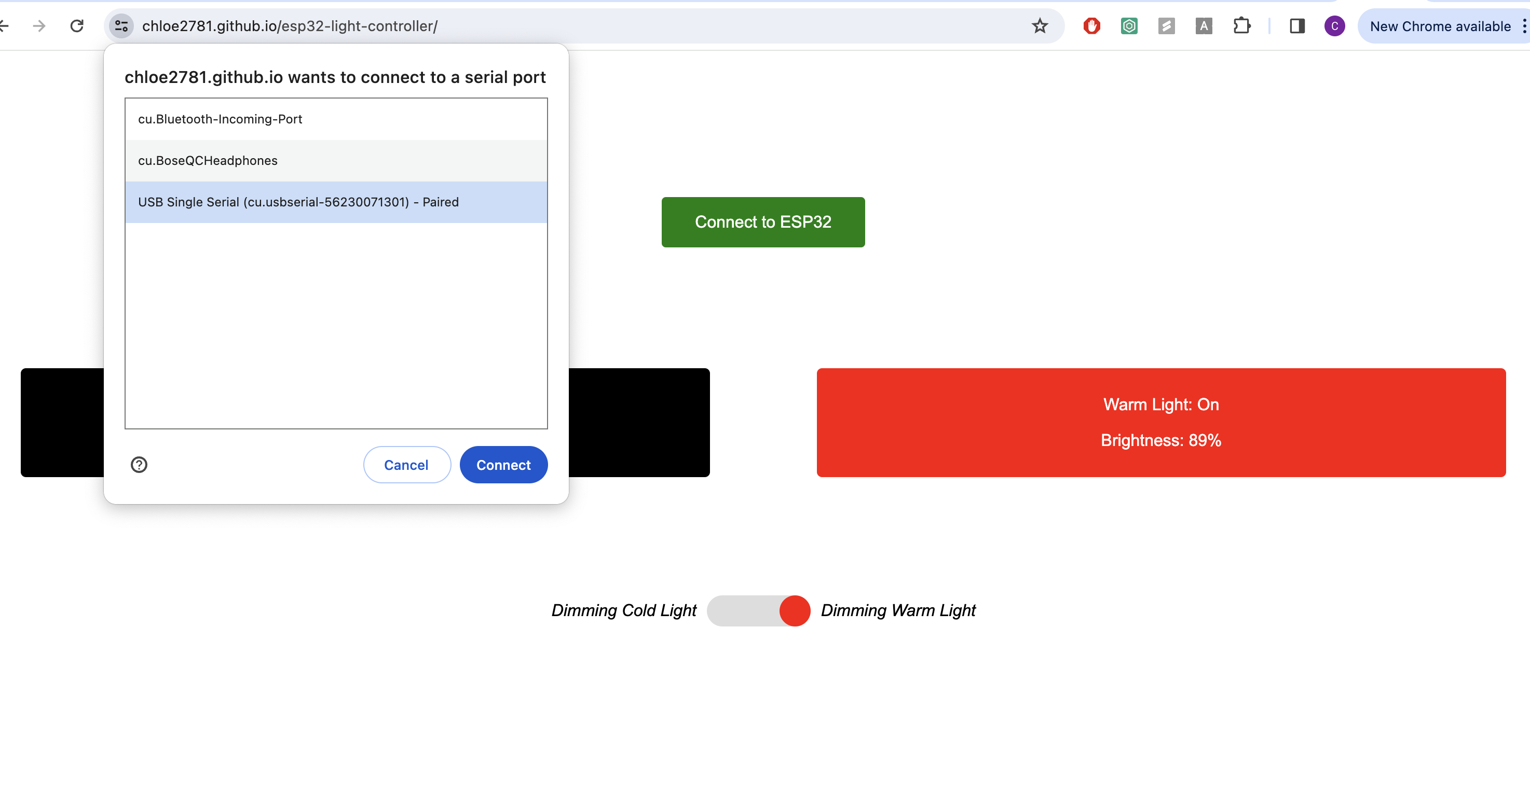Select cu.BoseQCHeadphones serial port
The width and height of the screenshot is (1530, 808).
[x=336, y=160]
